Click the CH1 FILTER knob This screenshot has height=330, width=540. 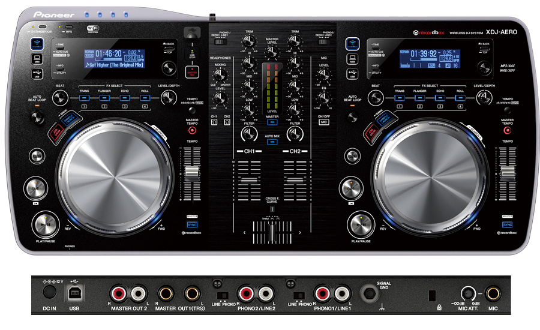(249, 134)
